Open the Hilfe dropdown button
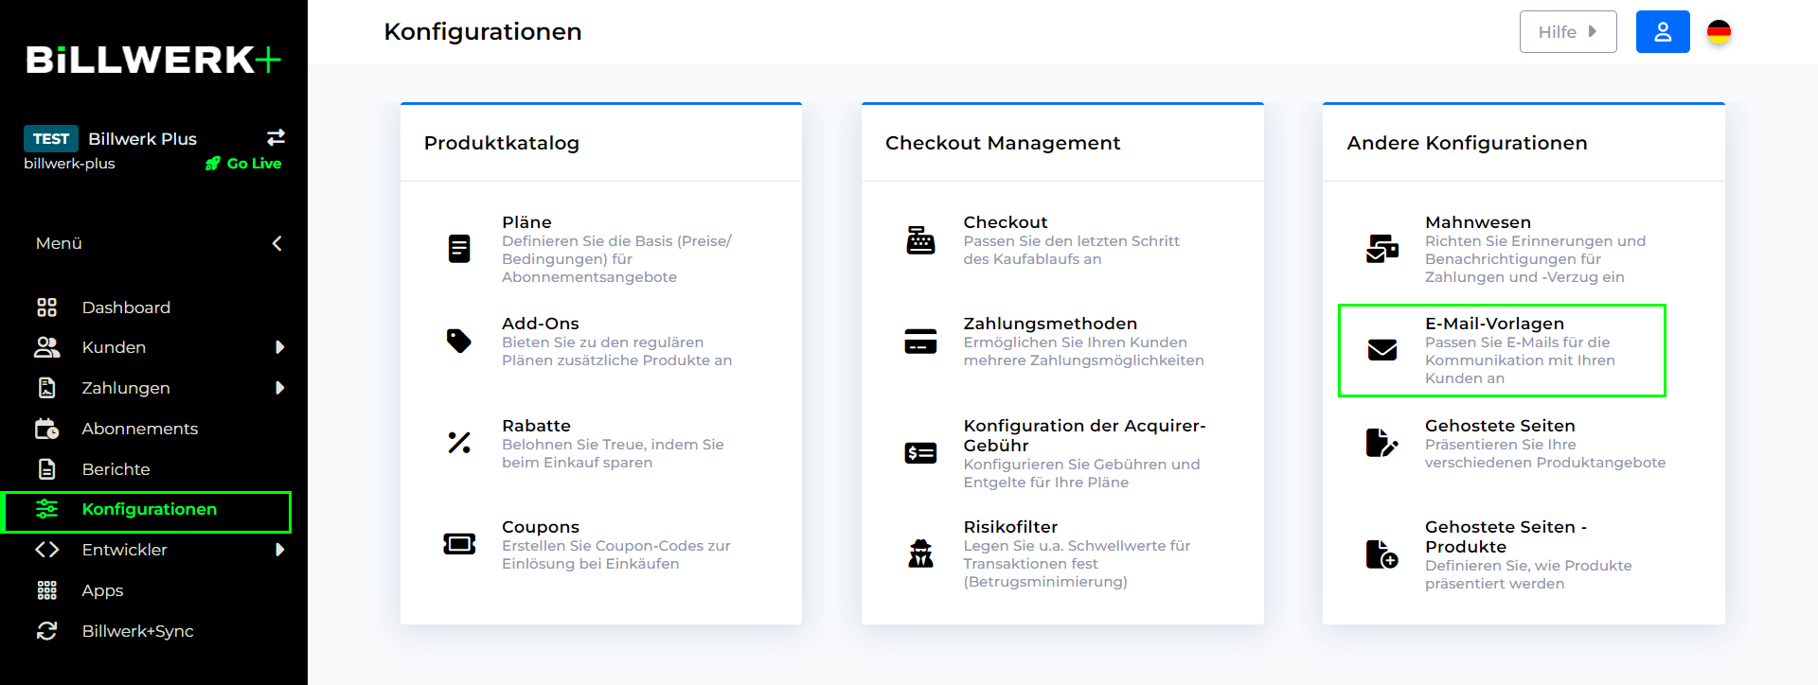The image size is (1818, 685). click(x=1568, y=32)
